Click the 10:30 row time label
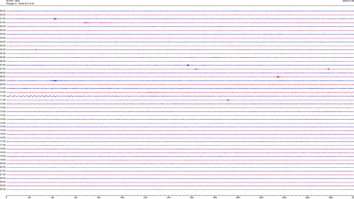The height and width of the screenshot is (199, 354). 3,92
